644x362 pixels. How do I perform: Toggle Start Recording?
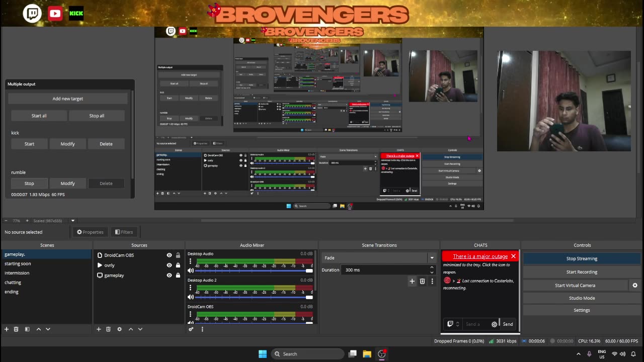[x=582, y=272]
